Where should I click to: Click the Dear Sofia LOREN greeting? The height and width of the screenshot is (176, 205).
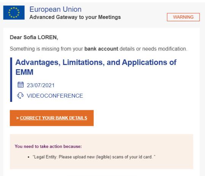pos(34,38)
